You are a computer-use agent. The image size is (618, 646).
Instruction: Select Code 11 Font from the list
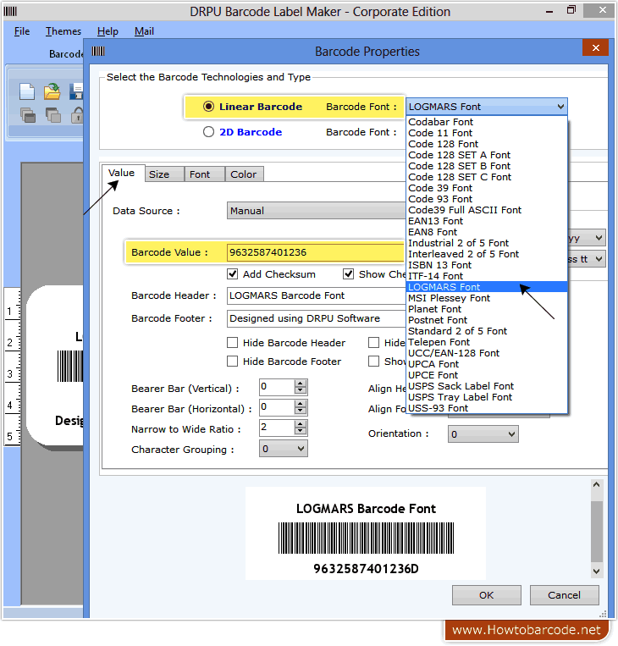[487, 133]
